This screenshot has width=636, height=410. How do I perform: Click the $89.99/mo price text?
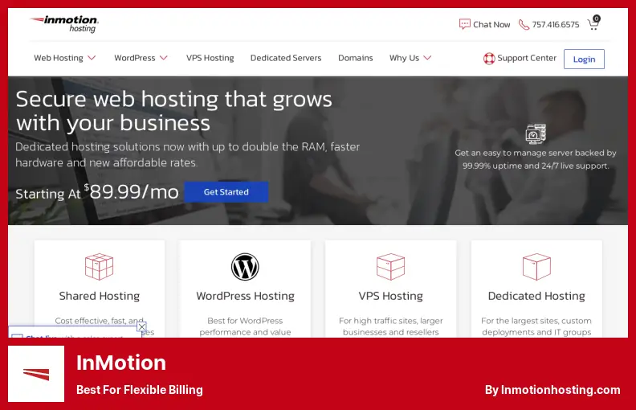[x=132, y=191]
